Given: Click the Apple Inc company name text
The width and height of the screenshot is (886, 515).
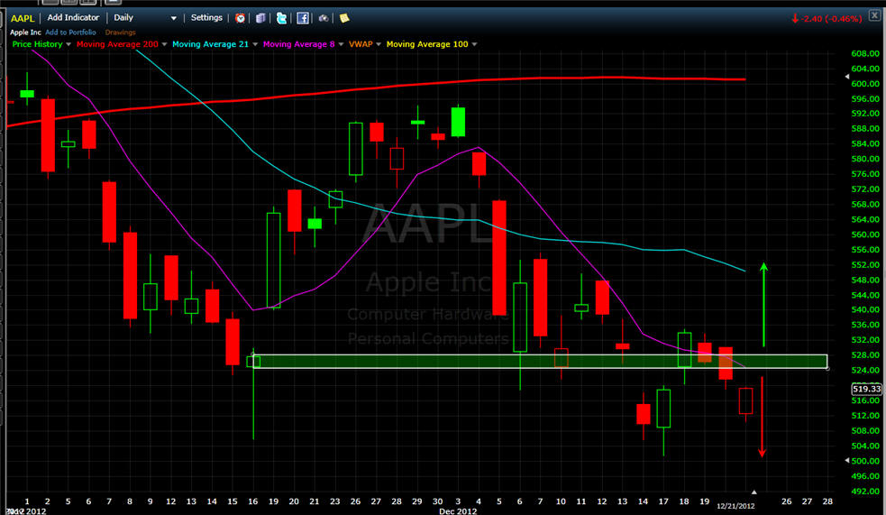Looking at the screenshot, I should [25, 32].
